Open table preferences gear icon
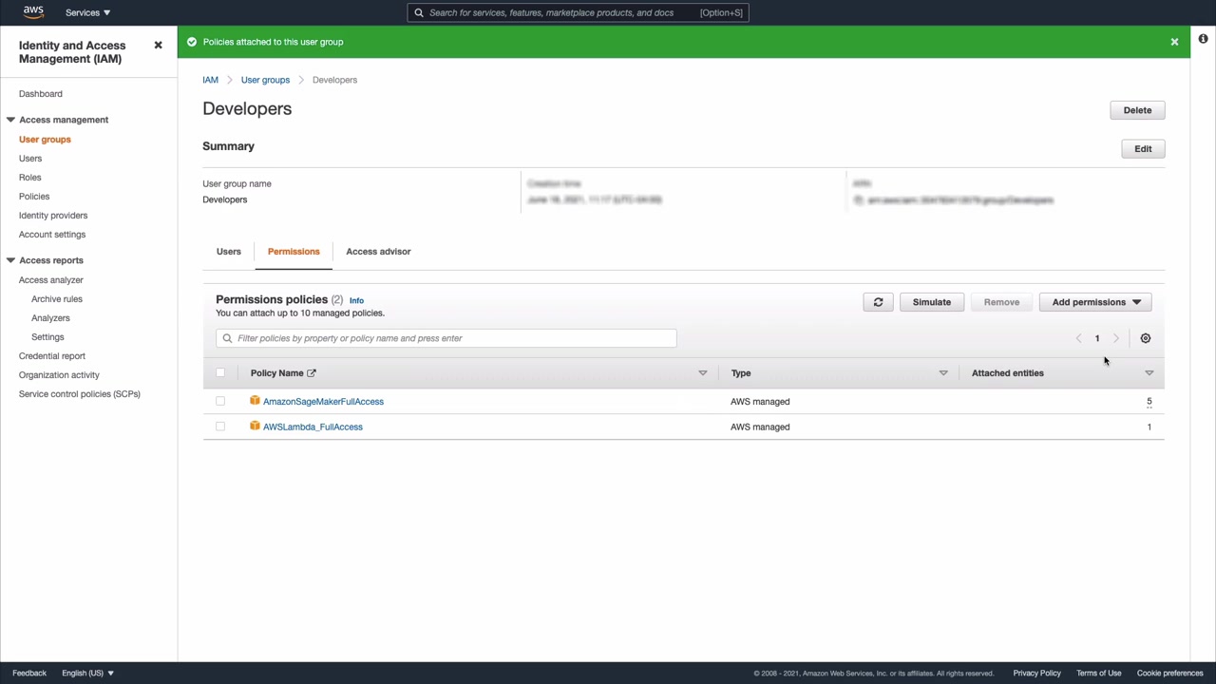1216x684 pixels. tap(1146, 338)
